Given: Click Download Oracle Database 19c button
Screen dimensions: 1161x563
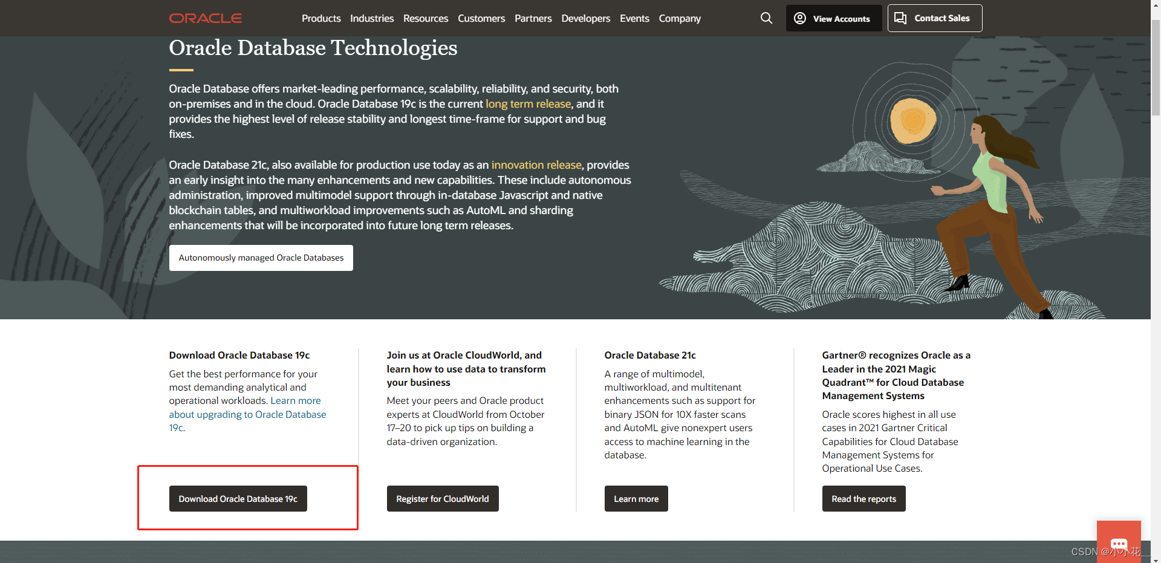Looking at the screenshot, I should [x=238, y=499].
